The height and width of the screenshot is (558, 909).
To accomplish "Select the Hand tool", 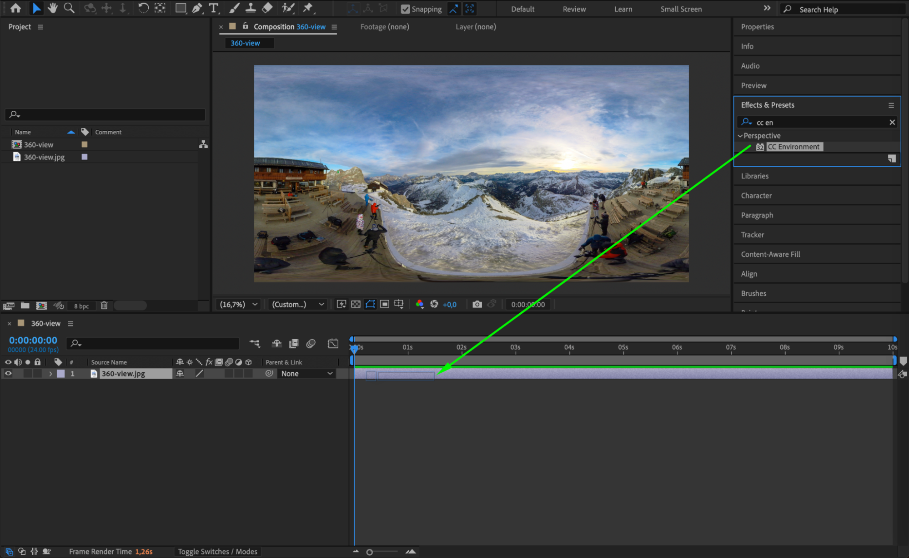I will tap(53, 8).
